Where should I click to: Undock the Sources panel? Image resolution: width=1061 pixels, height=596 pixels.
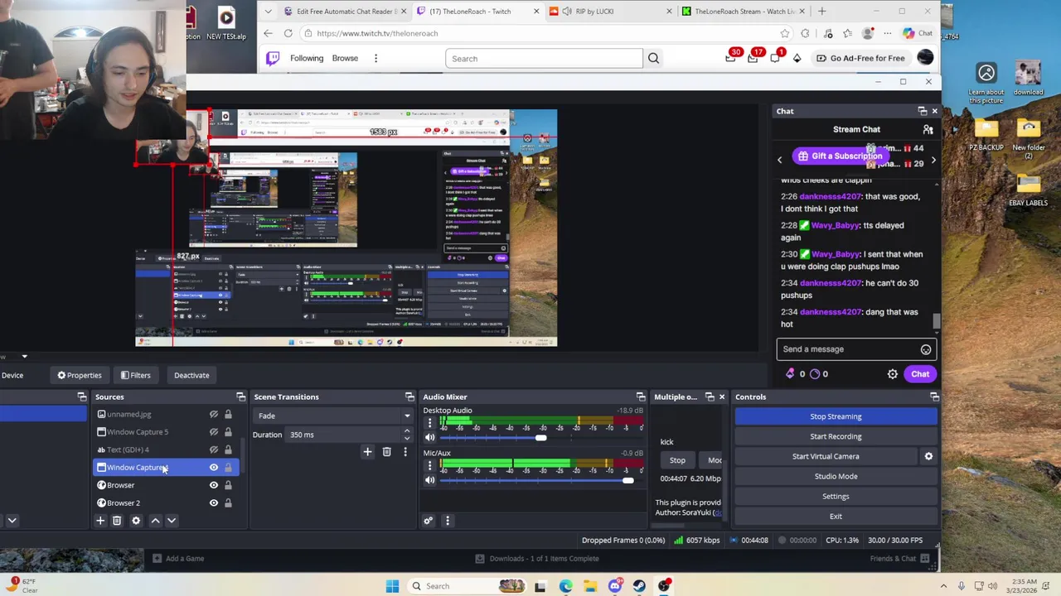[x=240, y=397]
